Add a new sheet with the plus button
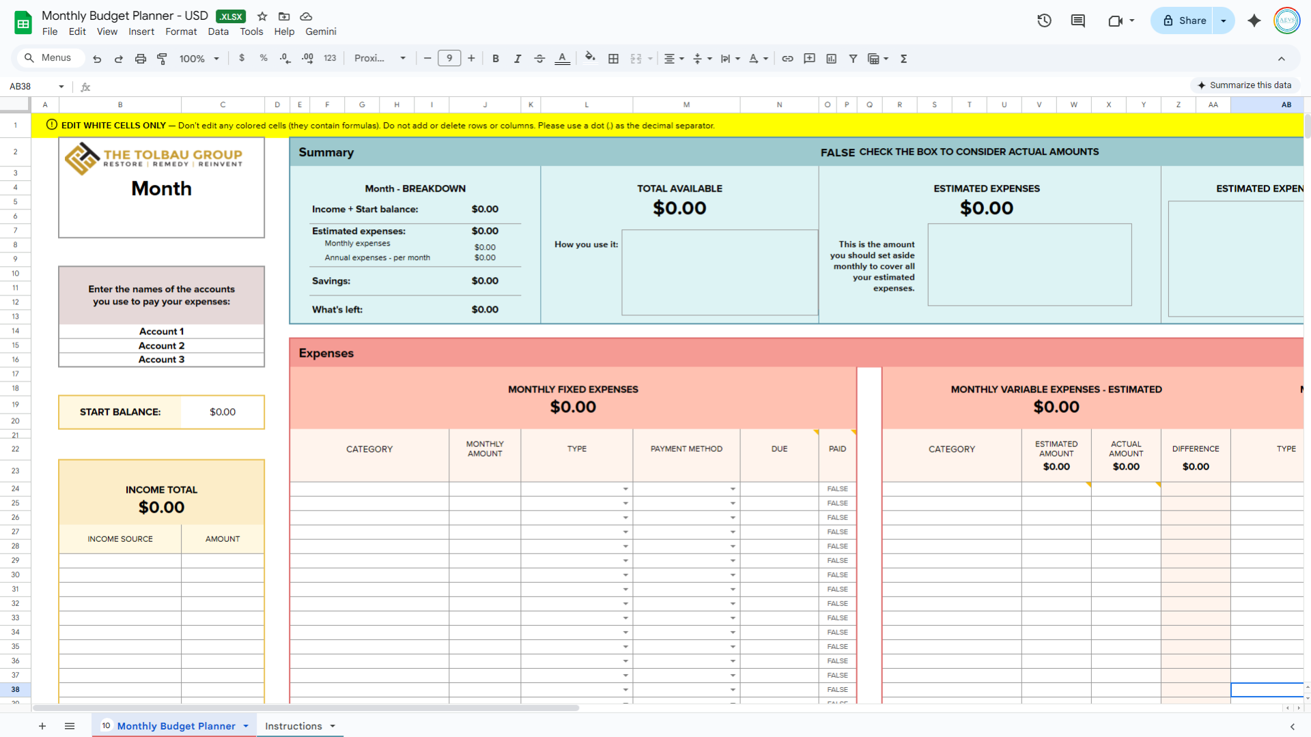Screen dimensions: 1311x737 click(x=42, y=726)
